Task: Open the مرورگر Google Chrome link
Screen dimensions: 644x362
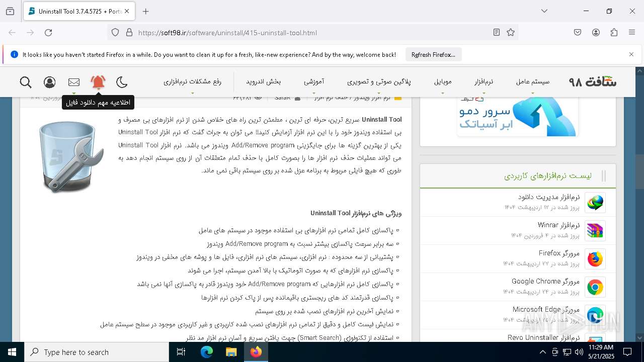Action: pyautogui.click(x=545, y=281)
